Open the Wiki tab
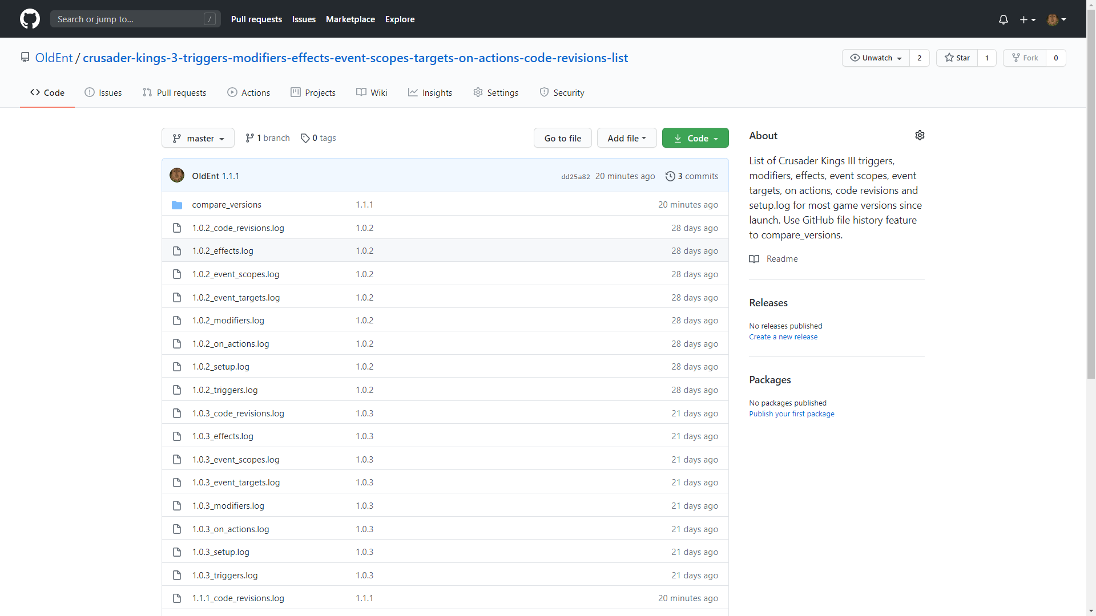This screenshot has width=1096, height=616. tap(372, 92)
